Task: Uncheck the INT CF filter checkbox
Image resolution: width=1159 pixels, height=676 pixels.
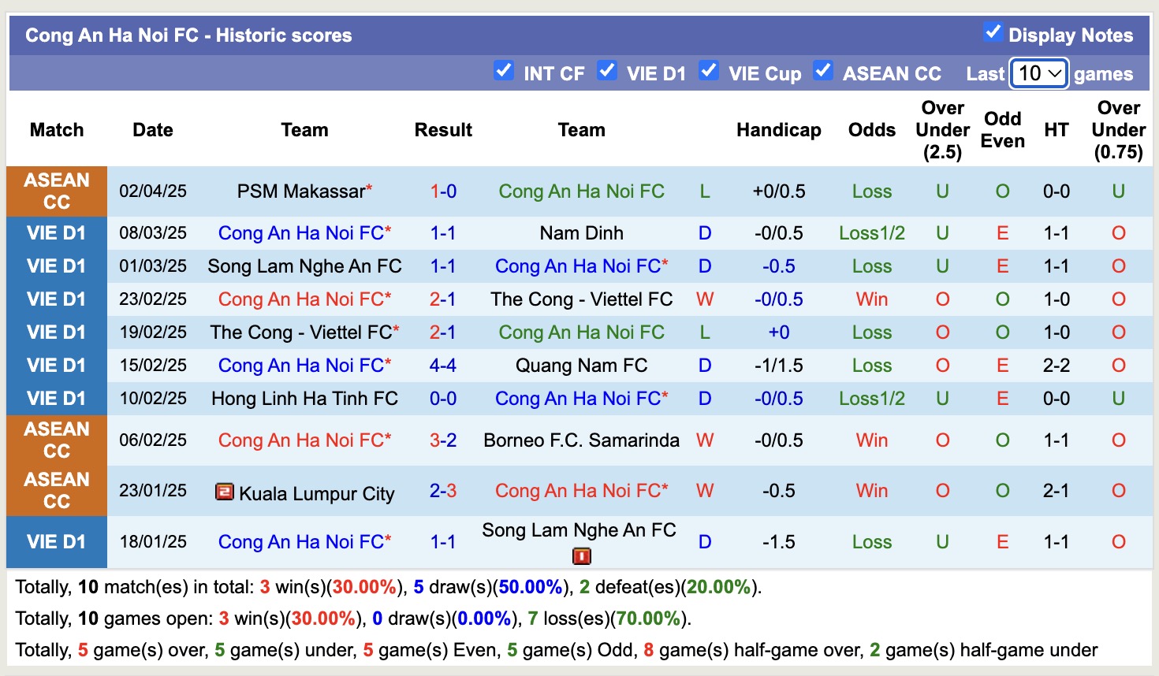Action: click(x=504, y=71)
